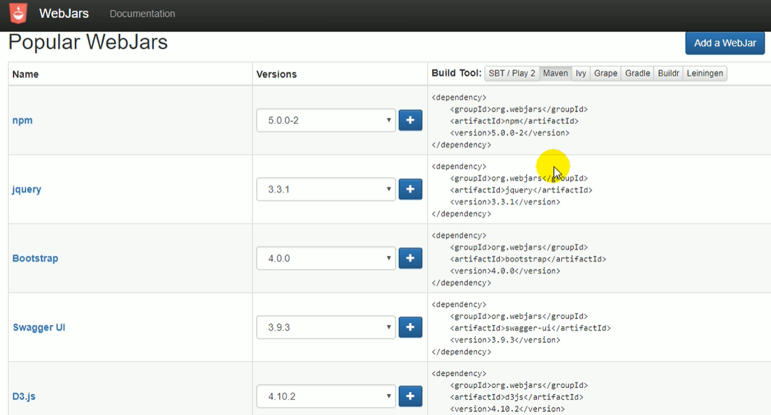Click the Name column header

pos(25,74)
